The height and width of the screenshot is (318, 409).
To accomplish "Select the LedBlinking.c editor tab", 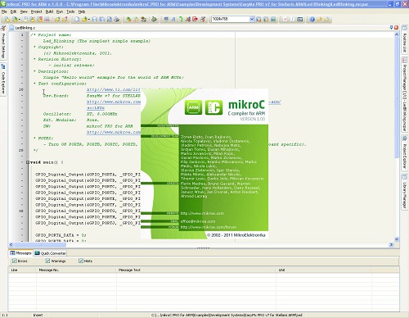I will tap(23, 28).
